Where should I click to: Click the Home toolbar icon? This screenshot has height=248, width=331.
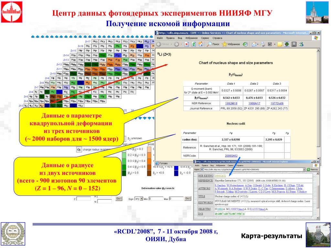pyautogui.click(x=200, y=44)
